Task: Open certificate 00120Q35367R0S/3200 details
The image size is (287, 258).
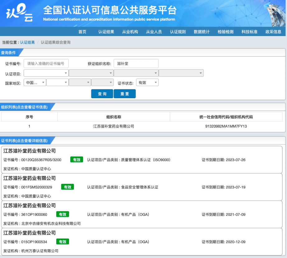Action: [x=142, y=159]
